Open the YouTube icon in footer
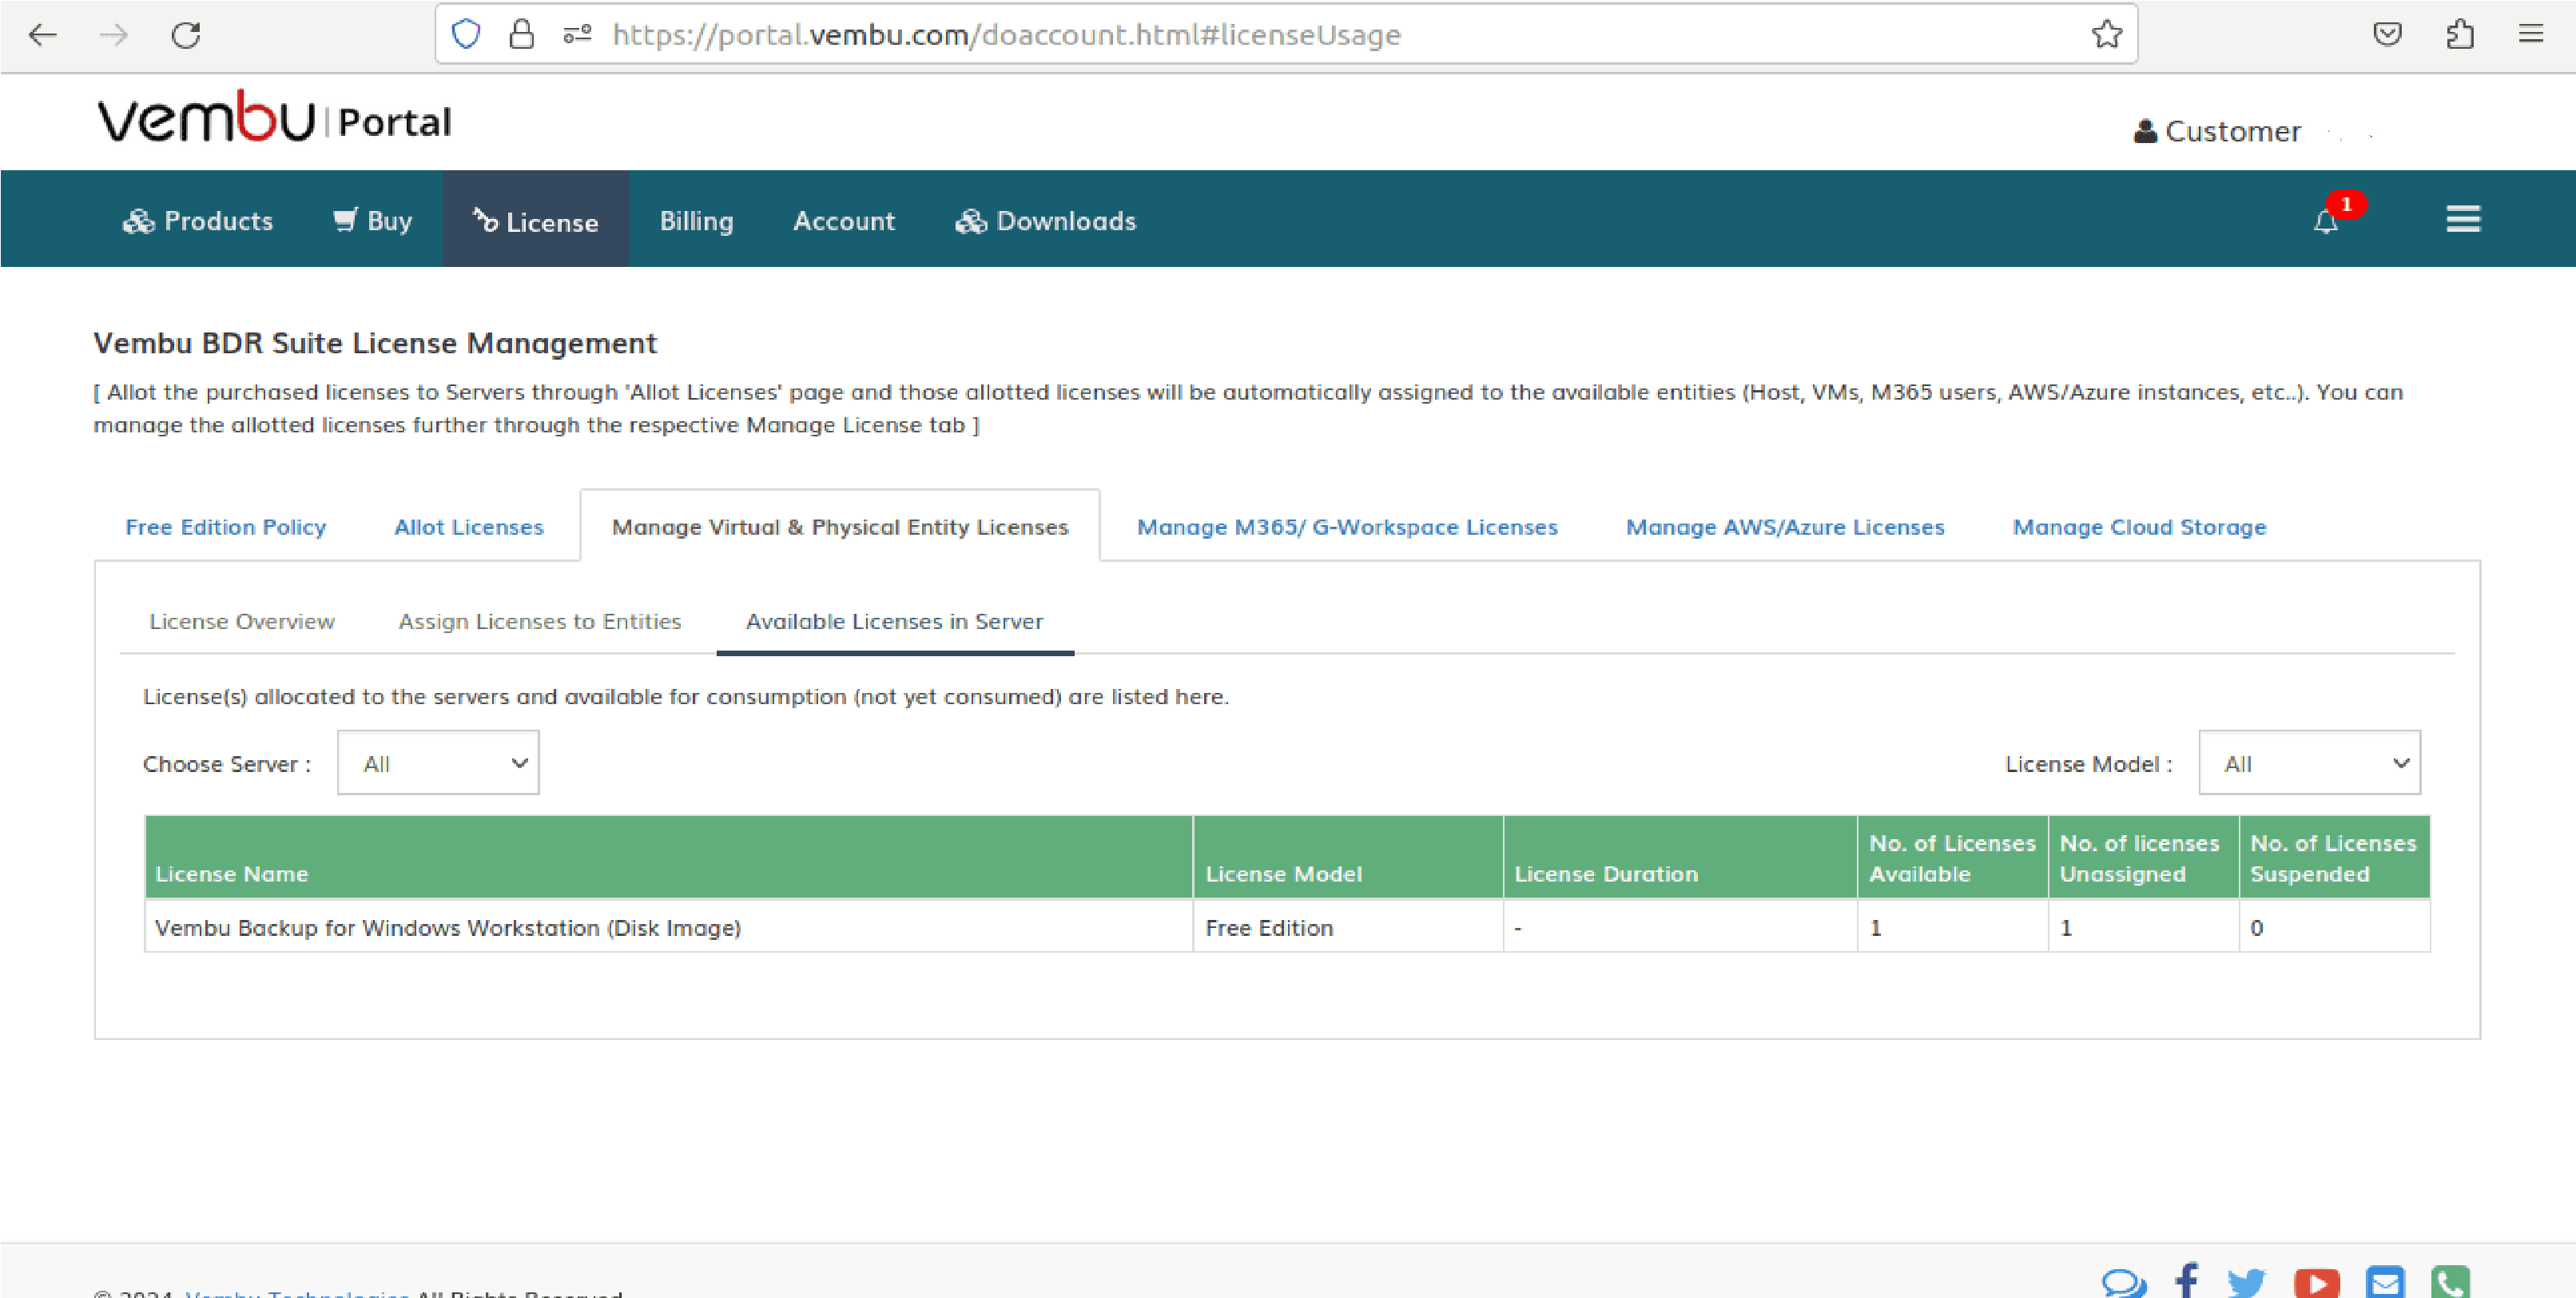Viewport: 2576px width, 1298px height. point(2317,1283)
